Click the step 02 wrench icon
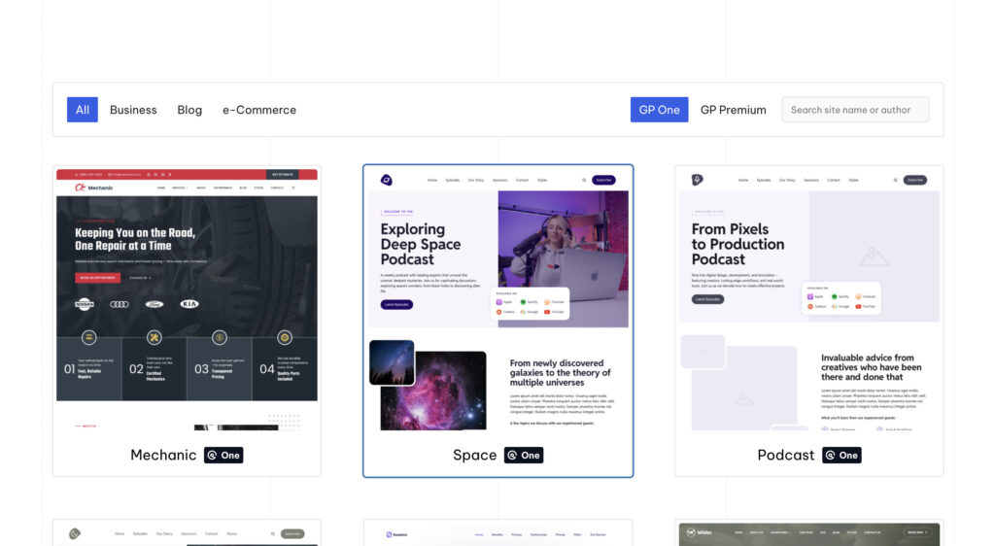The width and height of the screenshot is (995, 546). point(154,337)
